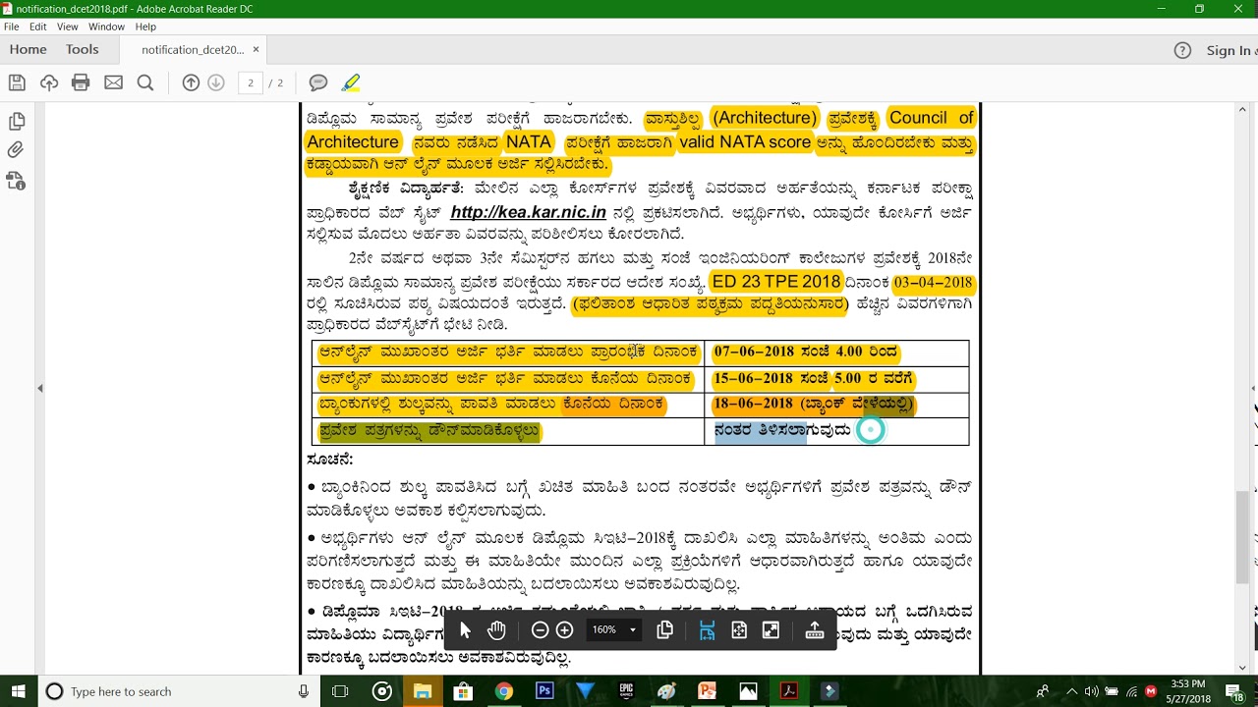Viewport: 1258px width, 707px height.
Task: Zoom out with minus button
Action: coord(540,630)
